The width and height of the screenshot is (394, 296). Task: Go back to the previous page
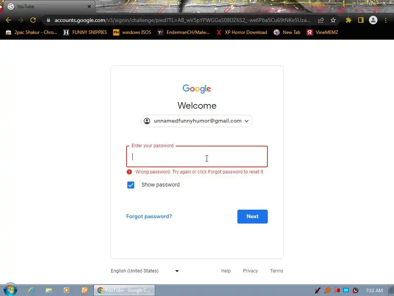click(x=8, y=20)
